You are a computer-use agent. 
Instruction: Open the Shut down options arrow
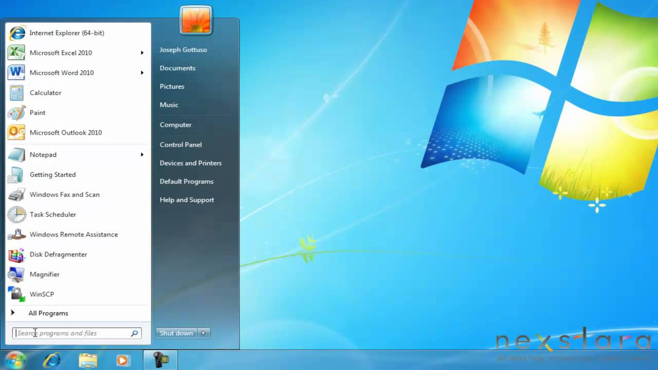[x=204, y=334]
